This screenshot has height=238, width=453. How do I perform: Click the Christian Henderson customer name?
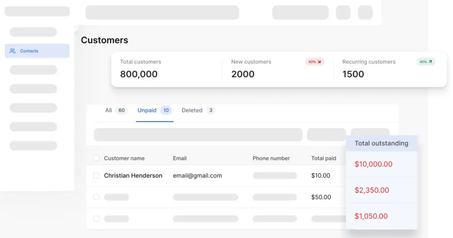(x=133, y=175)
